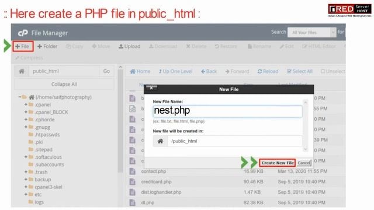374x210 pixels.
Task: Collapse the /home/saifphotography root node
Action: point(20,97)
